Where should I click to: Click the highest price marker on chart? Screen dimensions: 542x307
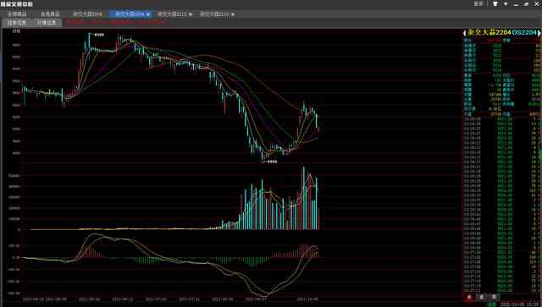97,35
